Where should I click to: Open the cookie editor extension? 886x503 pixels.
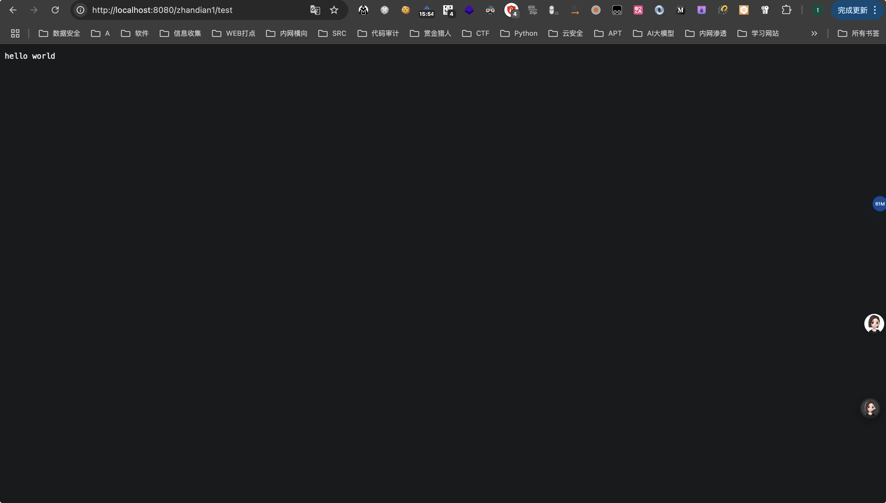coord(405,10)
